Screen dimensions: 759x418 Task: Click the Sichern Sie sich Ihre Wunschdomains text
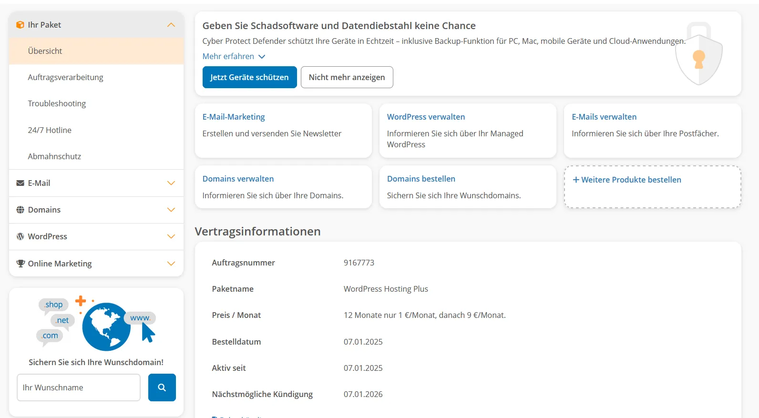(454, 195)
